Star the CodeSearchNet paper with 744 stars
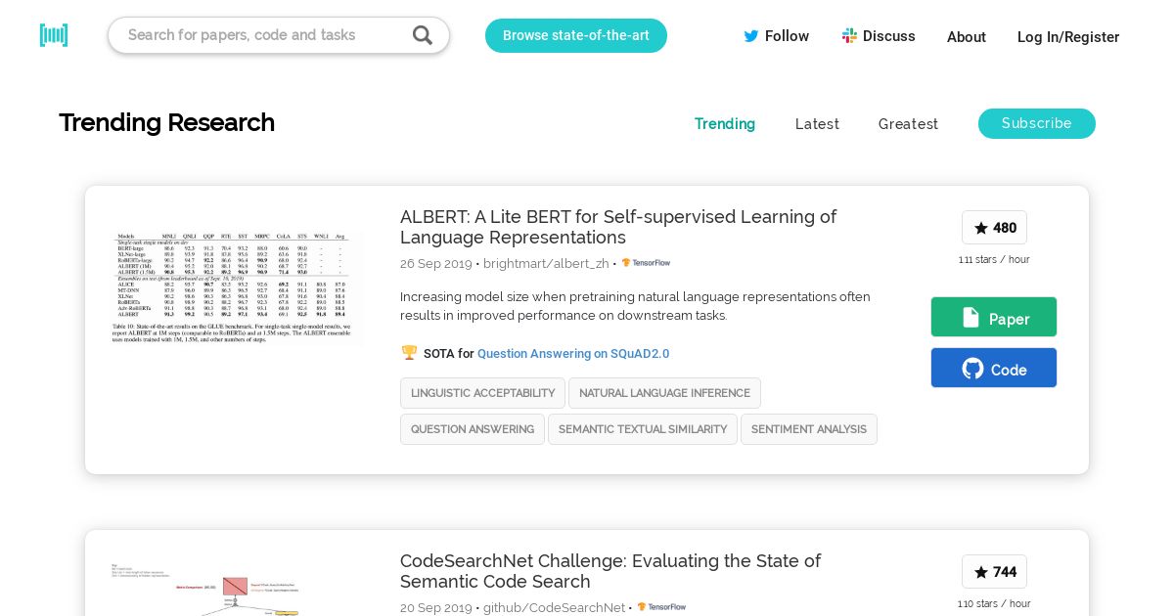The height and width of the screenshot is (616, 1174). pos(994,572)
